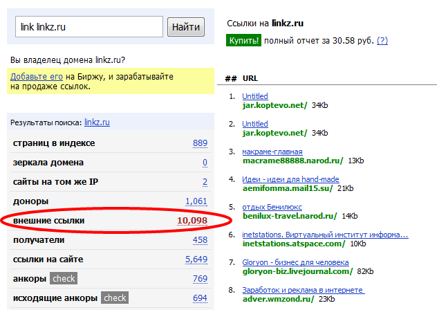Click the search input field
Image resolution: width=437 pixels, height=310 pixels.
click(89, 27)
